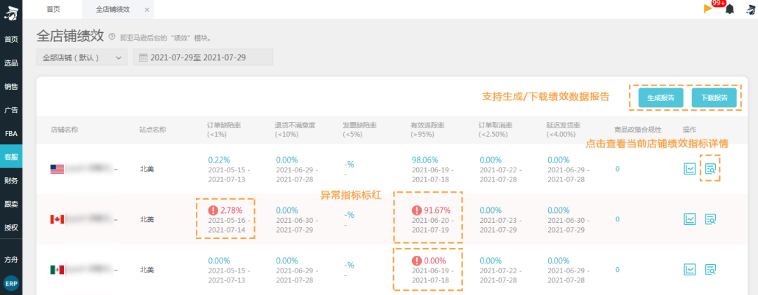Click the help icon beside 全店铺绩效 title

(112, 36)
